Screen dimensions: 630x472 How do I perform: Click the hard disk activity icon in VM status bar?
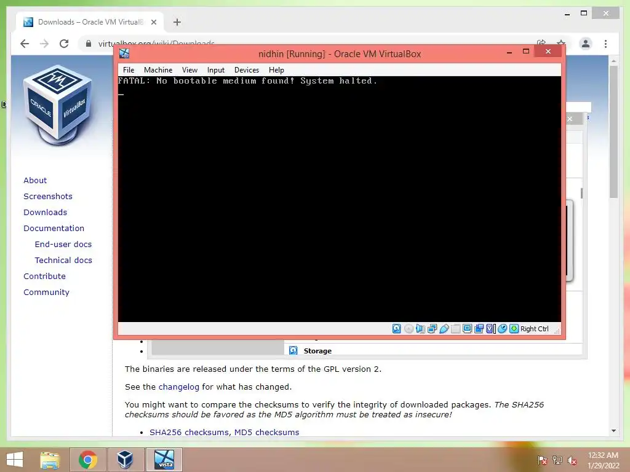pyautogui.click(x=397, y=329)
